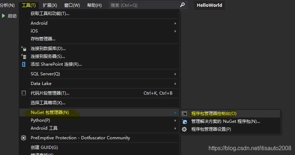
Task: Expand the Python(P) submenu arrow
Action: coord(175,121)
